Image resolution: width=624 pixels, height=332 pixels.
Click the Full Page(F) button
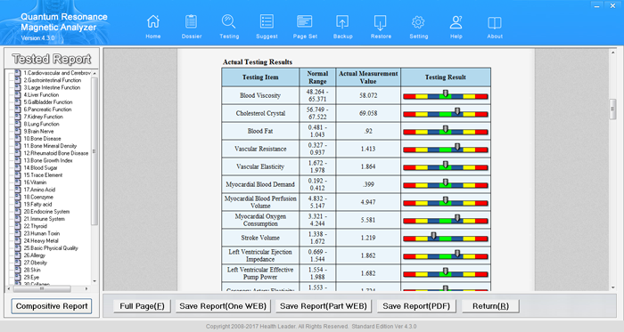(142, 306)
